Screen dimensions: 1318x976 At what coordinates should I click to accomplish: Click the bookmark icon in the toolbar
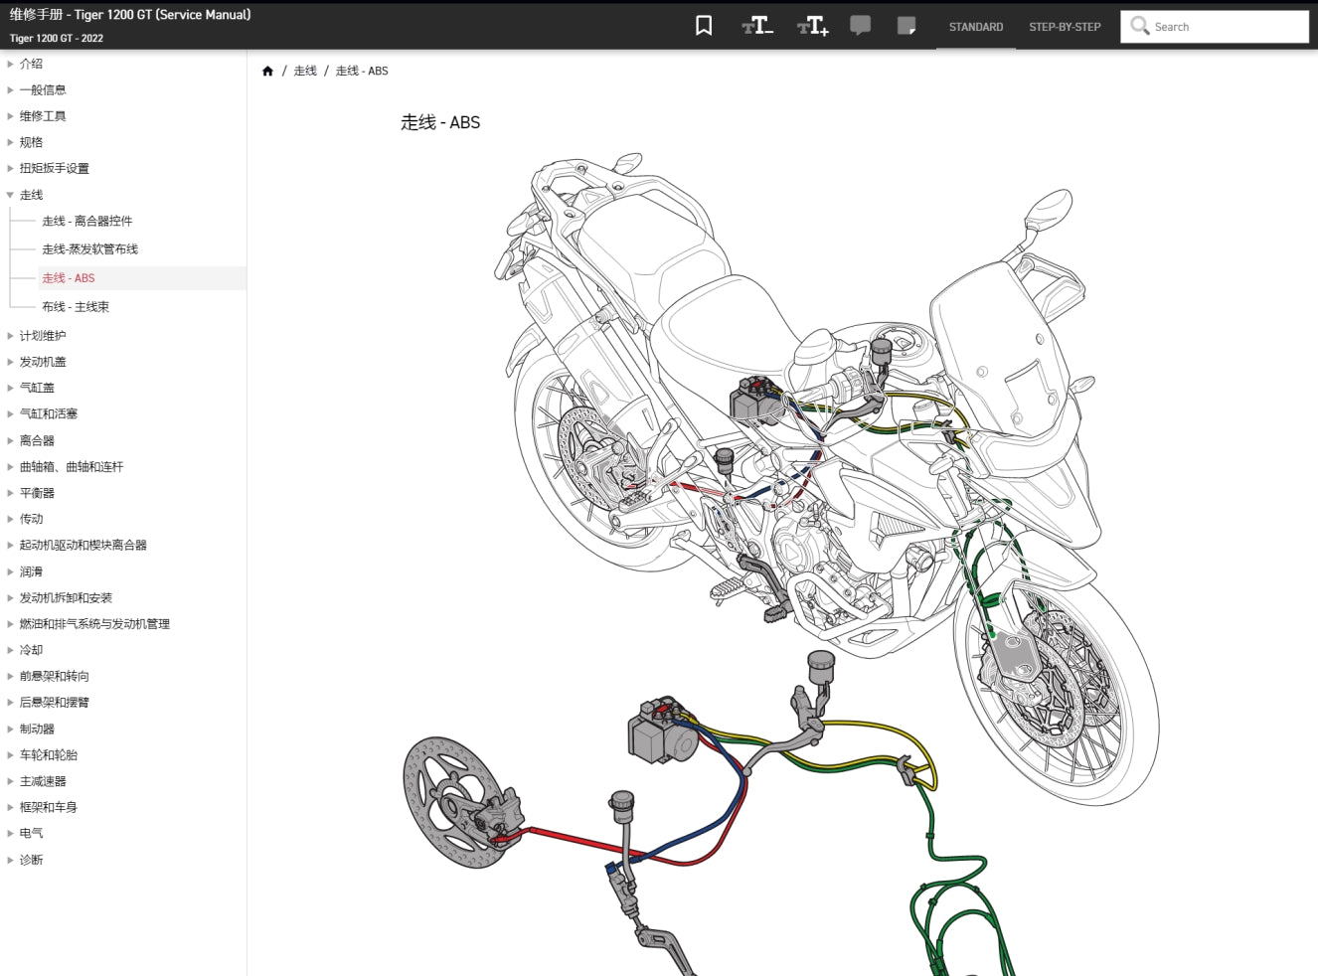[704, 26]
